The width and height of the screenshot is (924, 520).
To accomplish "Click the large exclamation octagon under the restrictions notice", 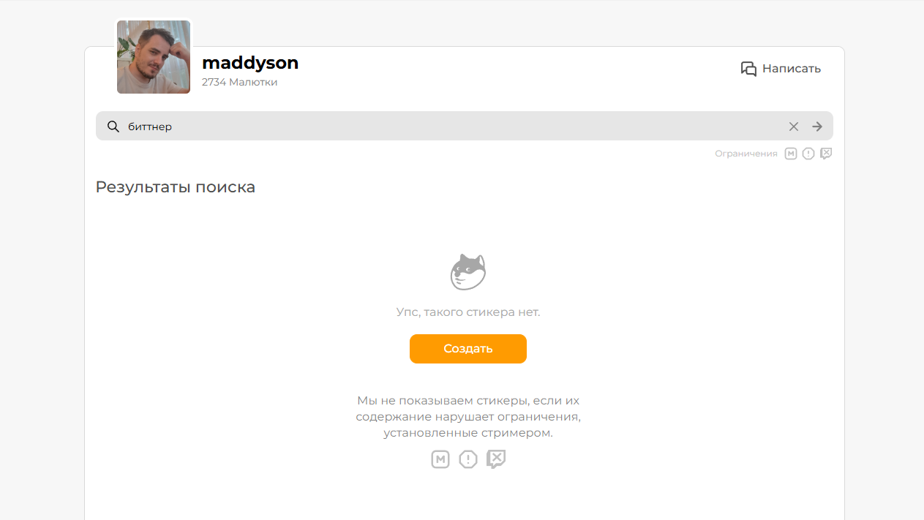I will coord(468,459).
